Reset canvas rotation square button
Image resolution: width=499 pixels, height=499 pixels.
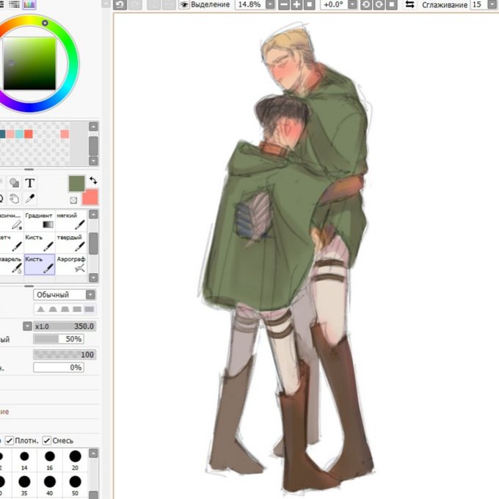click(x=391, y=4)
